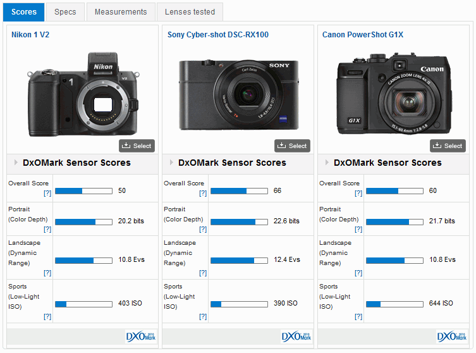Image resolution: width=476 pixels, height=353 pixels.
Task: Click DxOMark logo under Nikon column
Action: tap(141, 337)
